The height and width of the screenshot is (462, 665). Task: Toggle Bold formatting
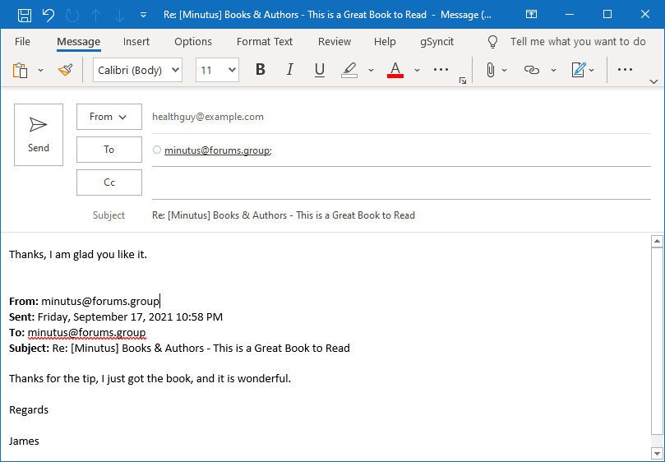(x=261, y=70)
